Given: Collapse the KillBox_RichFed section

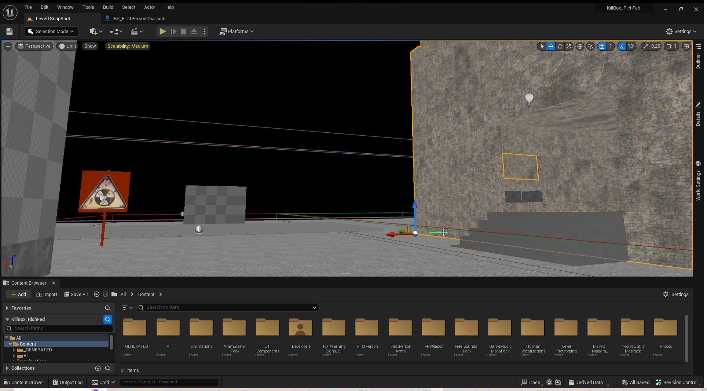Looking at the screenshot, I should 7,319.
